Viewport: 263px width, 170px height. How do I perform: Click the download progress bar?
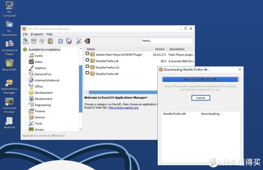pyautogui.click(x=201, y=79)
